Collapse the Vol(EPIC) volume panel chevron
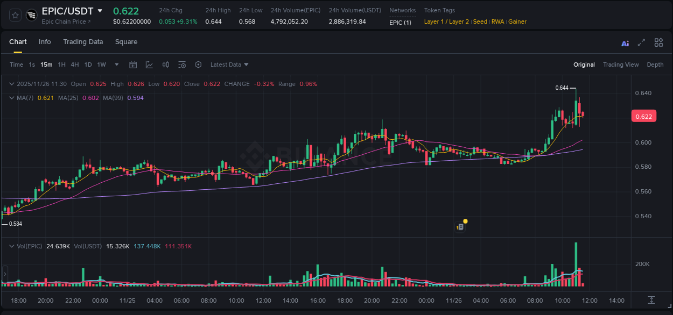 tap(11, 246)
